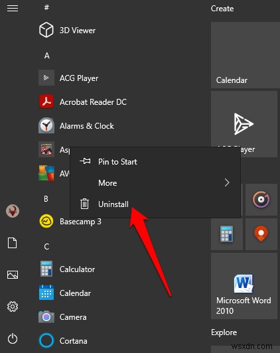Open the hamburger menu at top left
280x353 pixels.
13,9
